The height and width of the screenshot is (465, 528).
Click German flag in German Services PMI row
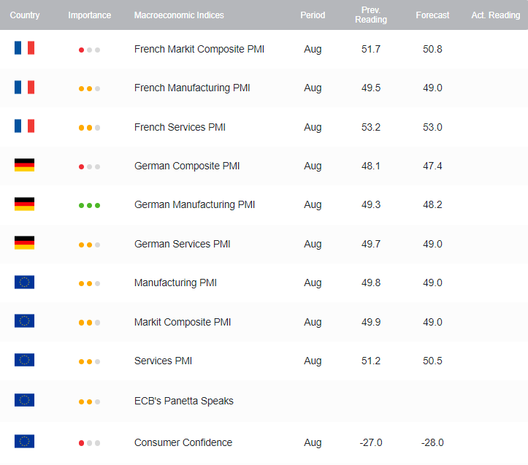[x=24, y=243]
